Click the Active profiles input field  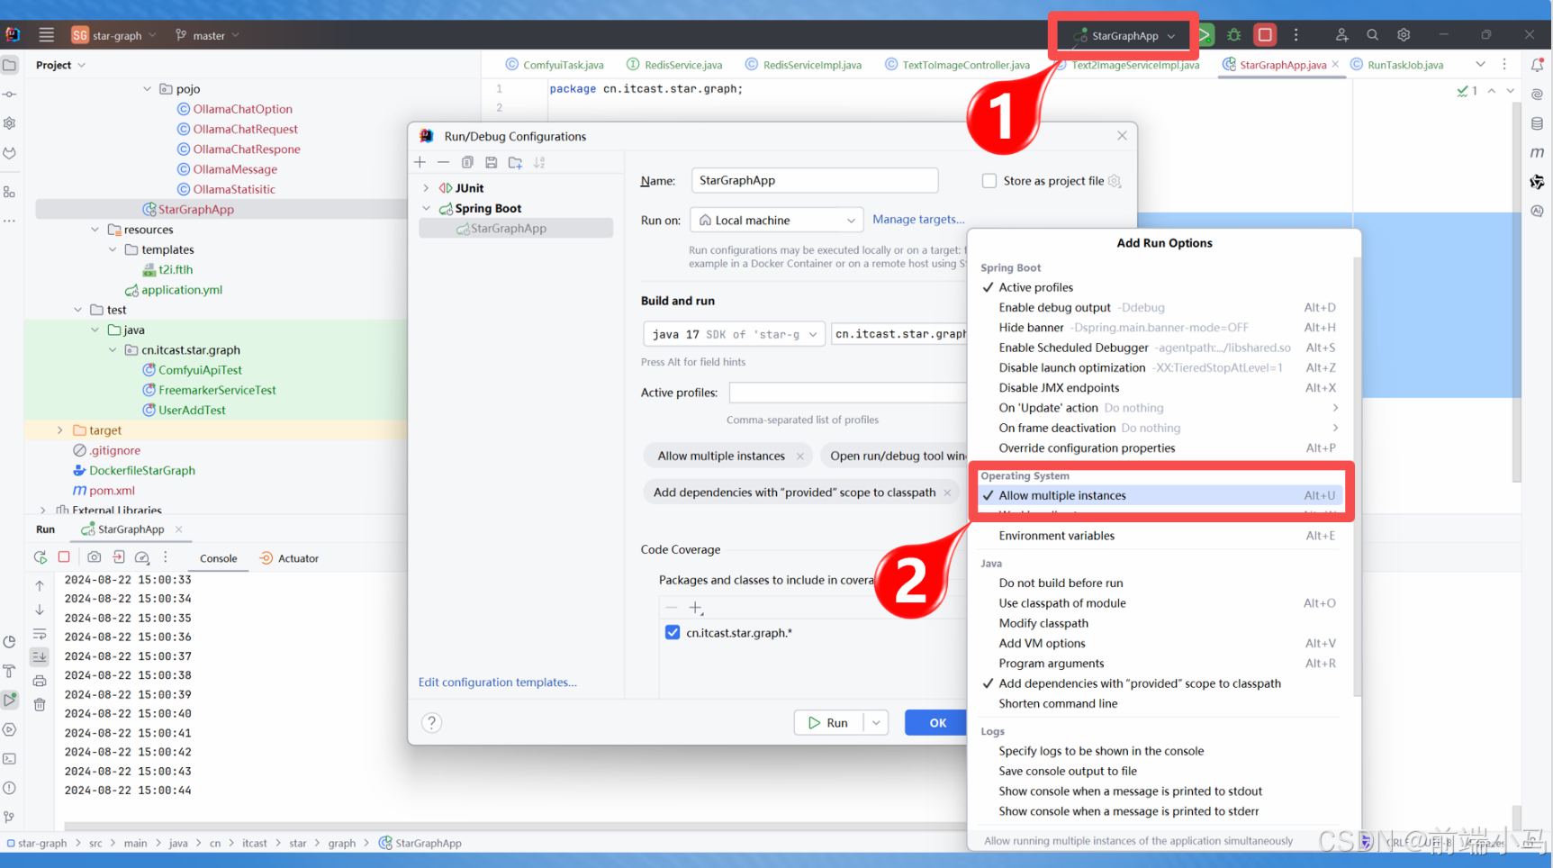tap(848, 393)
